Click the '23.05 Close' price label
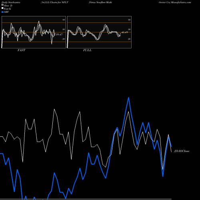 click(x=182, y=151)
